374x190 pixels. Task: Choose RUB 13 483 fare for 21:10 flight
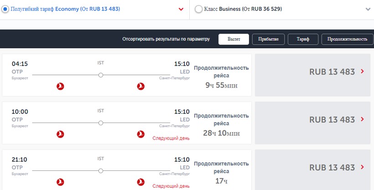pyautogui.click(x=332, y=168)
